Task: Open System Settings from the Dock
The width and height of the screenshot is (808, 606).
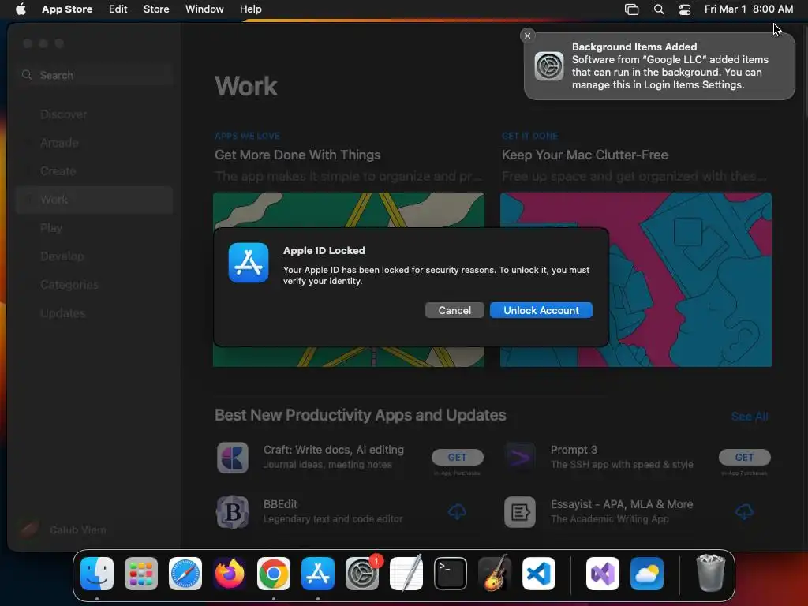Action: pyautogui.click(x=361, y=574)
